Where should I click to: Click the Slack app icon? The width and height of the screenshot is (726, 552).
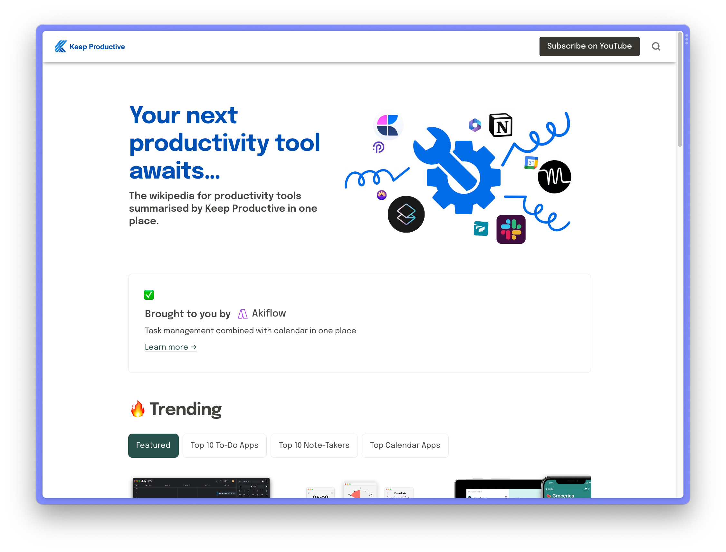(511, 229)
